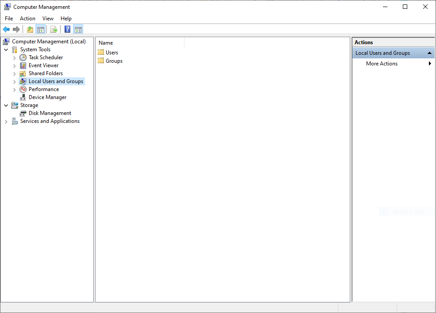Select the Storage label

coord(29,105)
